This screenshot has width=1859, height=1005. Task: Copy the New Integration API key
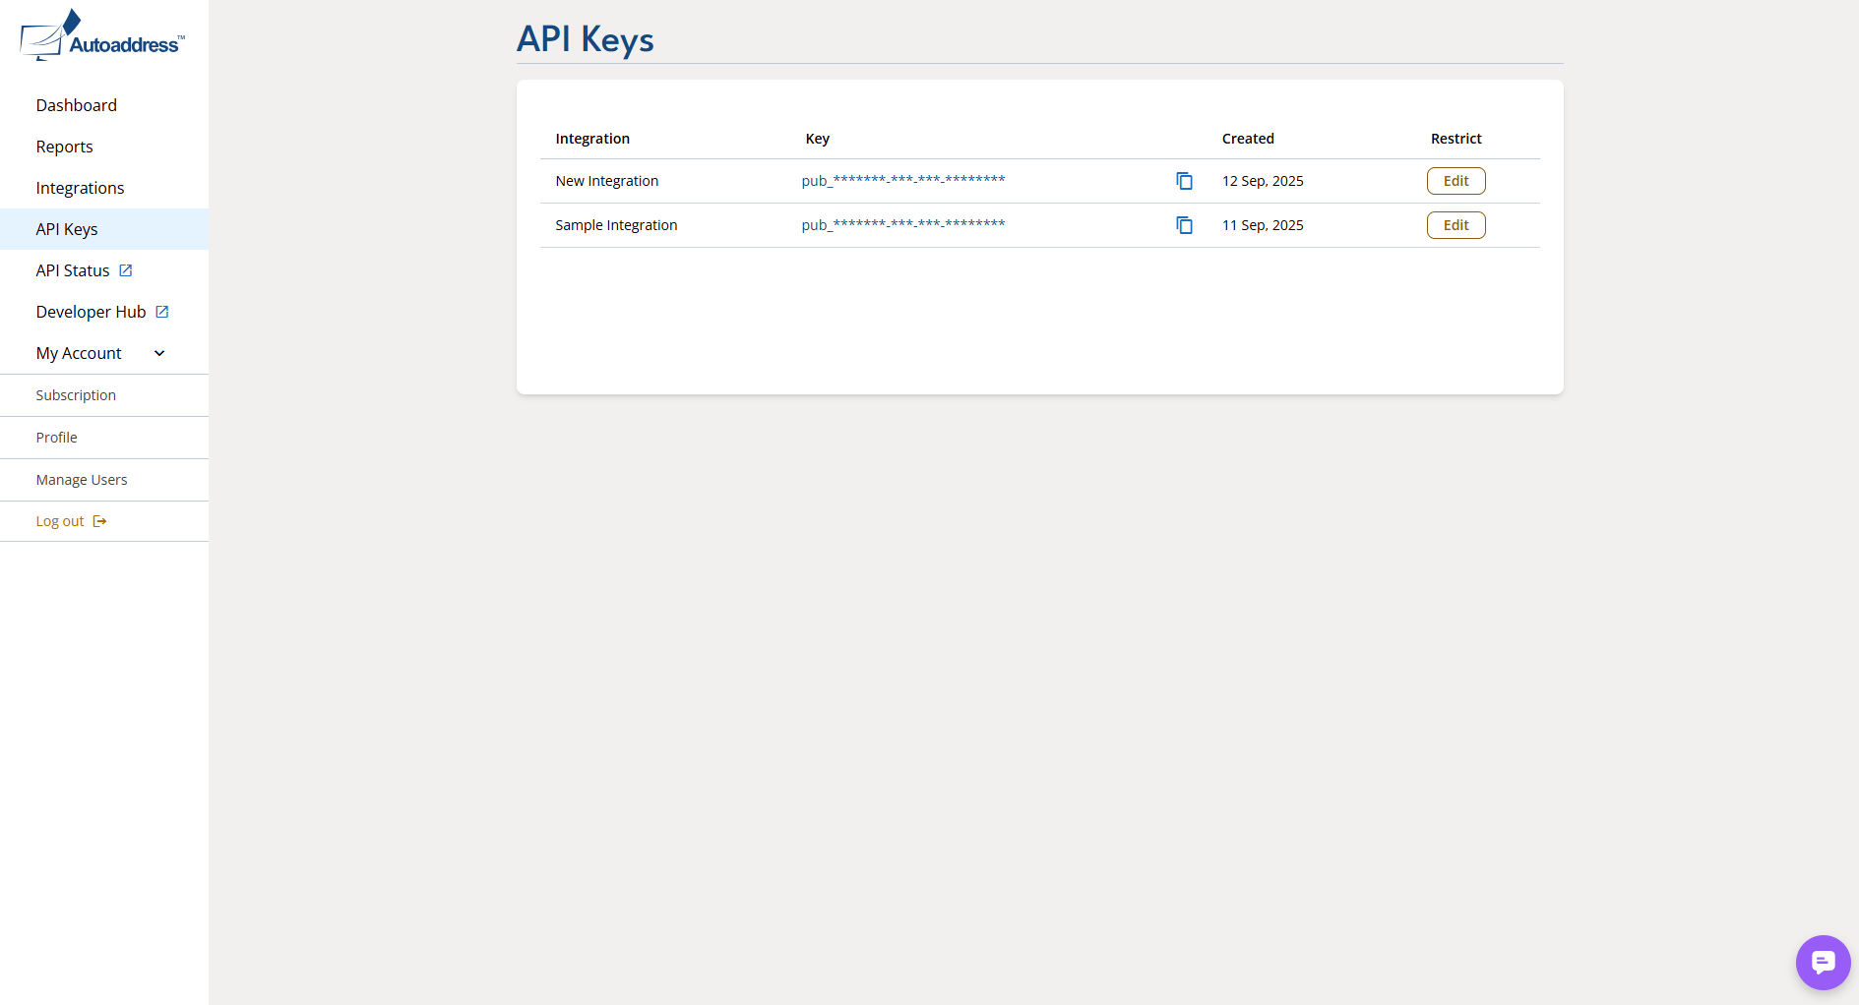(1184, 181)
